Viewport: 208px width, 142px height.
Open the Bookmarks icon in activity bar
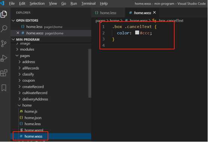[4, 88]
